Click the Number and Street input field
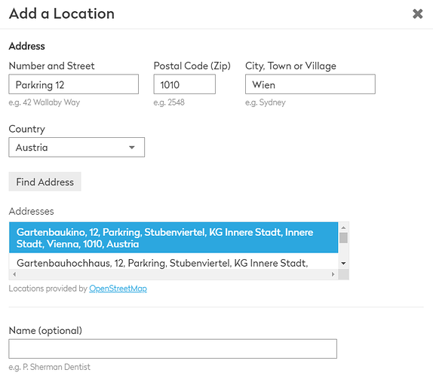 (x=74, y=84)
